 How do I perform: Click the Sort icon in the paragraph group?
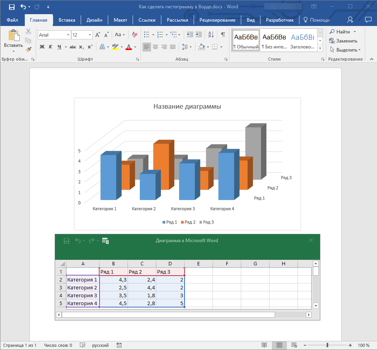click(212, 35)
